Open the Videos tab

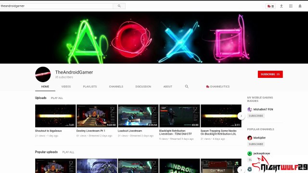coord(66,86)
